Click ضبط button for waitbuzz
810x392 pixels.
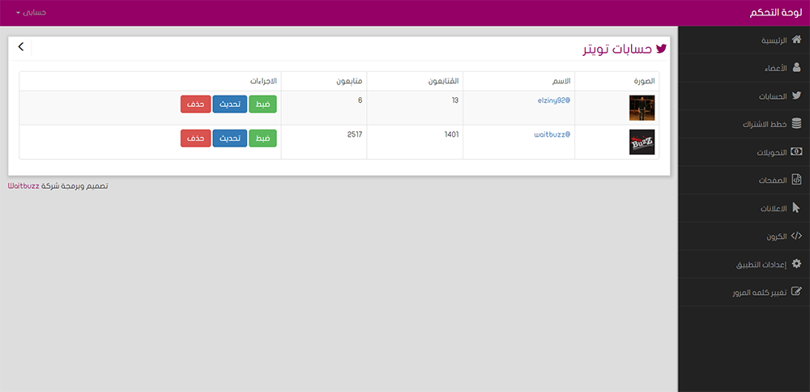tap(263, 138)
